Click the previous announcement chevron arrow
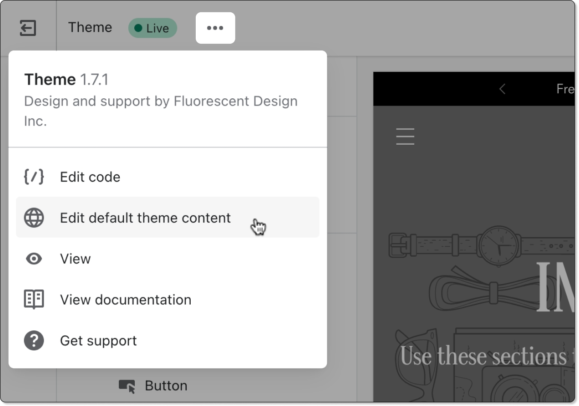579x406 pixels. click(x=502, y=89)
